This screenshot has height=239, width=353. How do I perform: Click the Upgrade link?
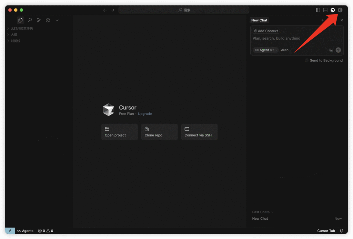(145, 114)
